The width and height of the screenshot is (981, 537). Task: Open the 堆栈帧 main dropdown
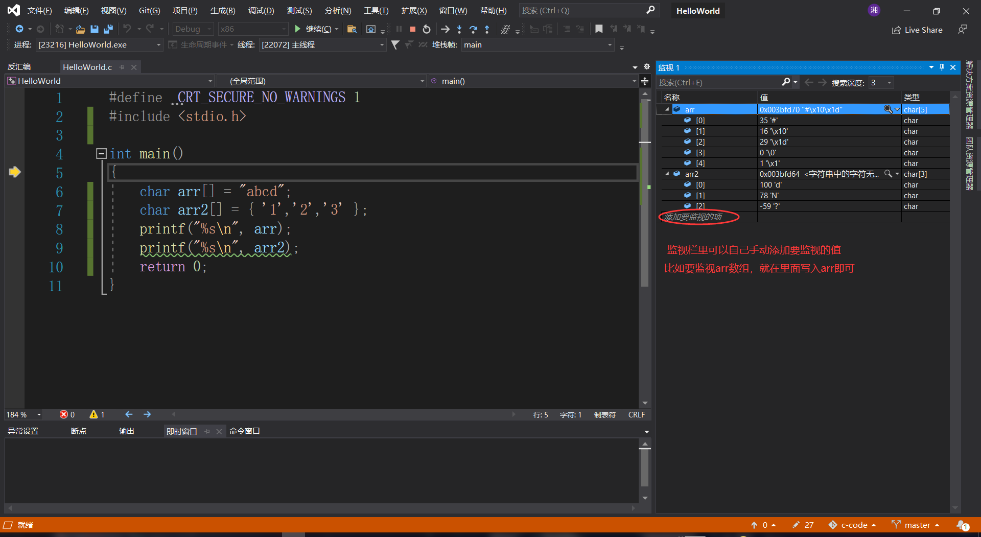[x=610, y=45]
